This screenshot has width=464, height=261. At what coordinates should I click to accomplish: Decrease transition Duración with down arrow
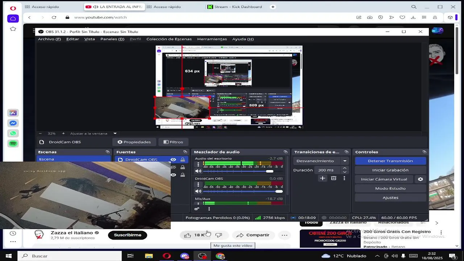pos(345,172)
